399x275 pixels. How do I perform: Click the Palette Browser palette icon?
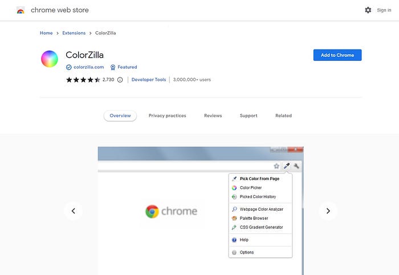[x=234, y=218]
